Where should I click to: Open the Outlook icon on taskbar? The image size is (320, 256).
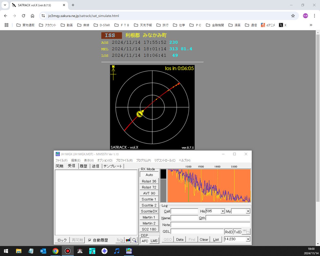(x=43, y=251)
